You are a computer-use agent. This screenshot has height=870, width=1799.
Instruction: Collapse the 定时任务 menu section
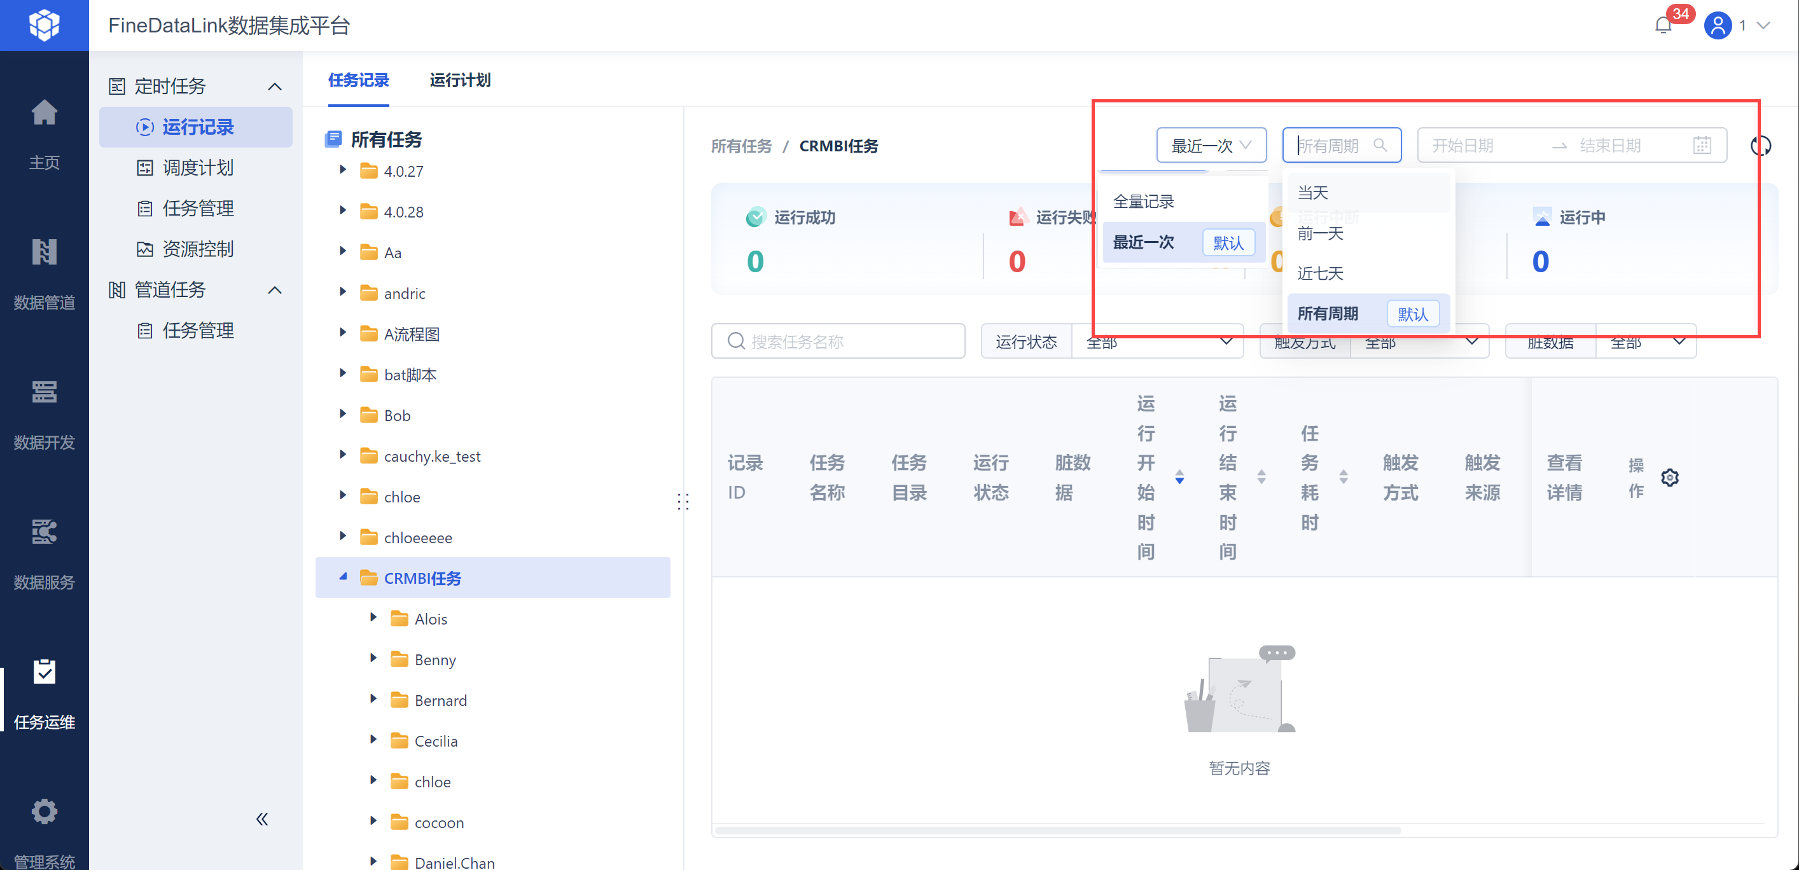[x=274, y=86]
